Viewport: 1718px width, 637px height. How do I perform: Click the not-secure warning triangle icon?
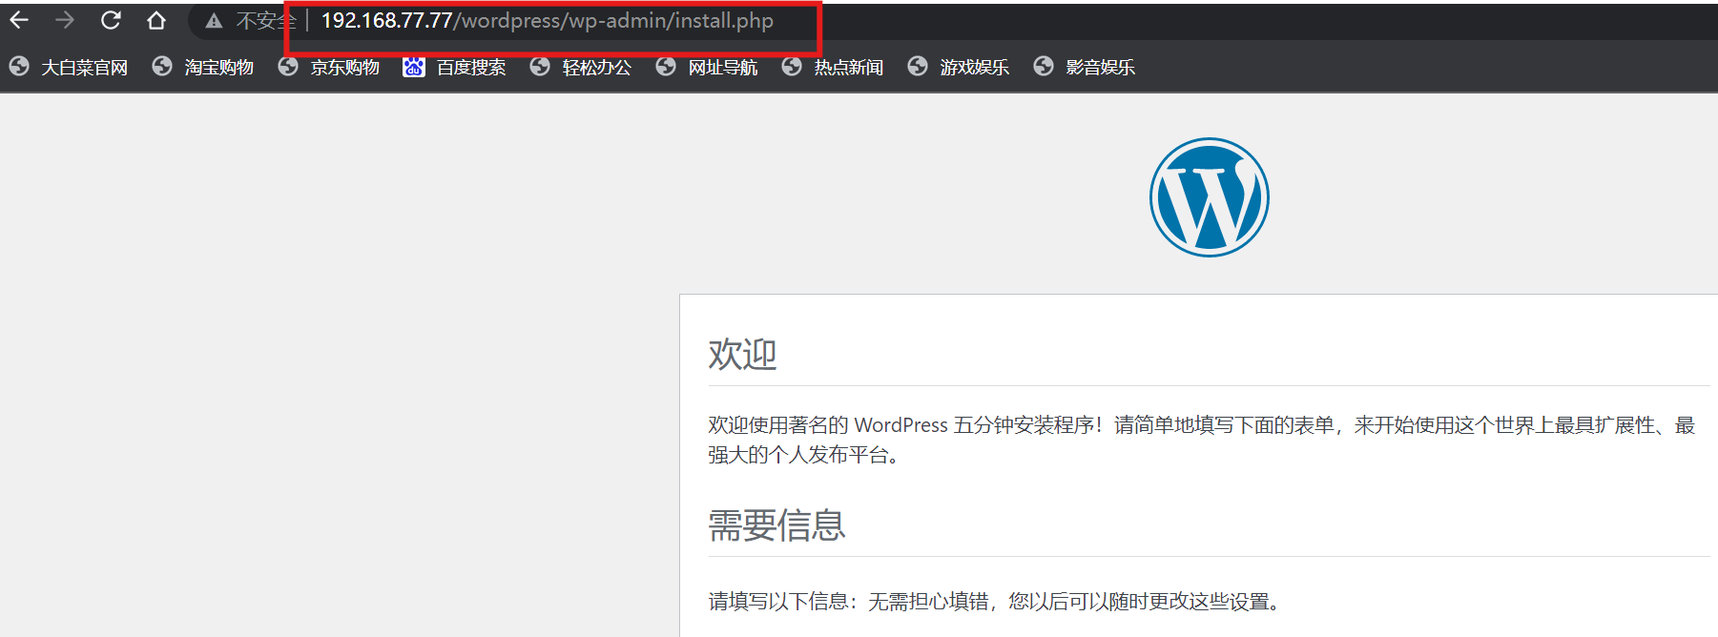click(x=214, y=21)
